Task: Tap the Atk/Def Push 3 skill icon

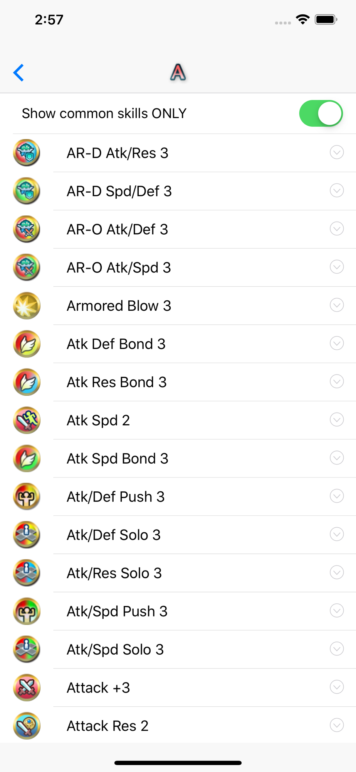Action: pyautogui.click(x=27, y=497)
